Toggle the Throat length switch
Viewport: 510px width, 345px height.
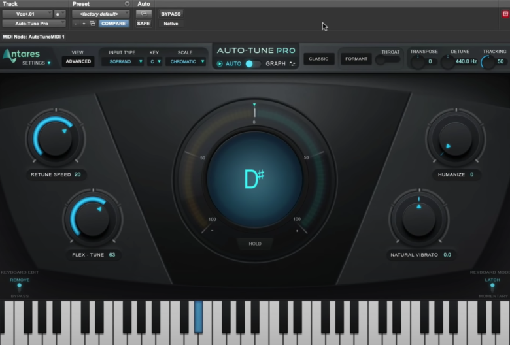(387, 59)
